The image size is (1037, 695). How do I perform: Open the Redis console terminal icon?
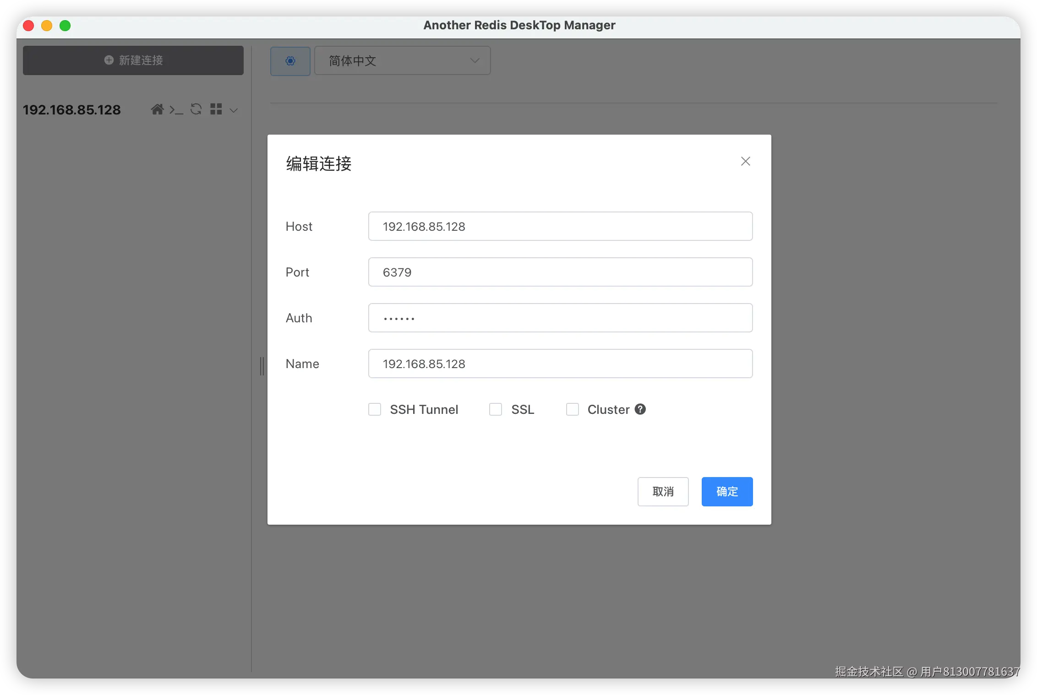176,110
